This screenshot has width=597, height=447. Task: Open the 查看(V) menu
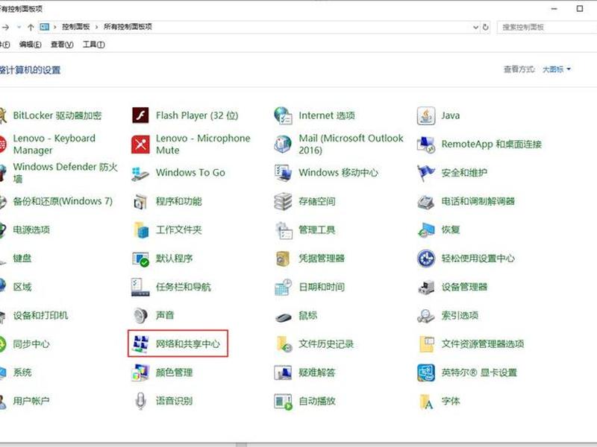[x=62, y=45]
